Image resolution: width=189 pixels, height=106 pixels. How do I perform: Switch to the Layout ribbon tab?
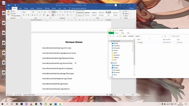pyautogui.click(x=32, y=8)
